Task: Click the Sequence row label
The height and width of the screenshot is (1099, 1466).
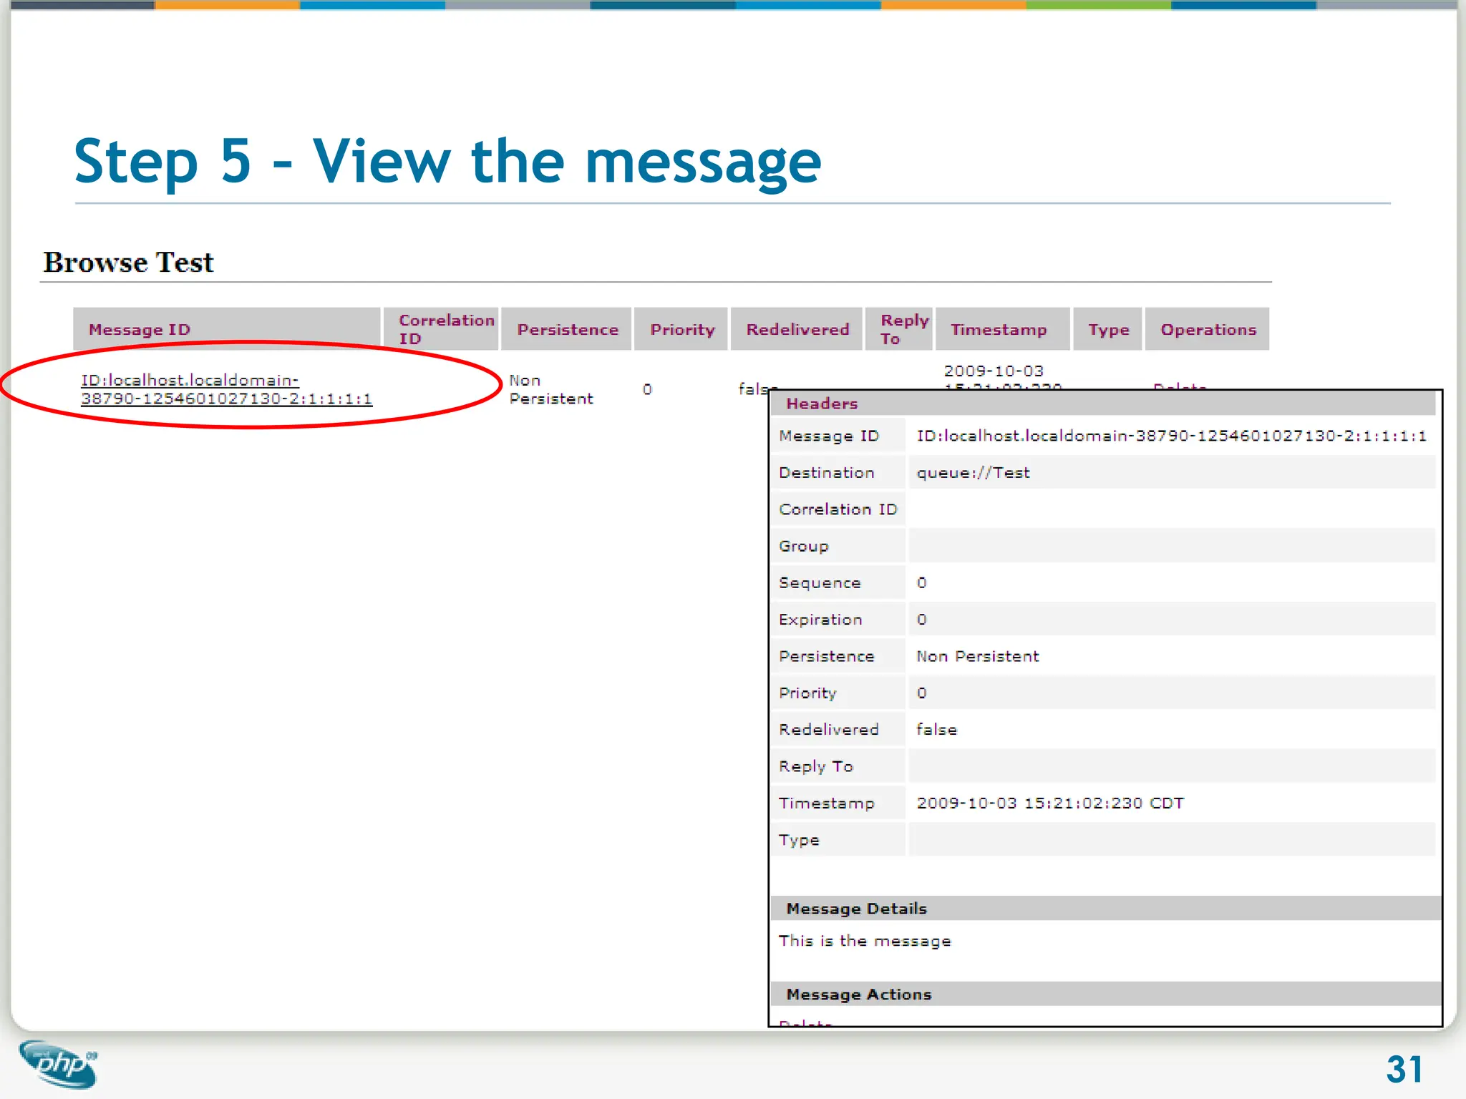Action: 820,583
